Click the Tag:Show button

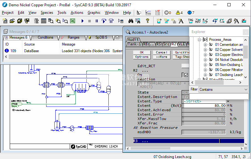181,57
